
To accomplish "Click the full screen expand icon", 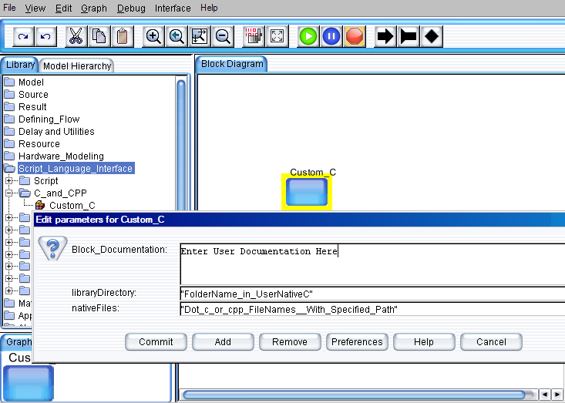I will tap(277, 36).
